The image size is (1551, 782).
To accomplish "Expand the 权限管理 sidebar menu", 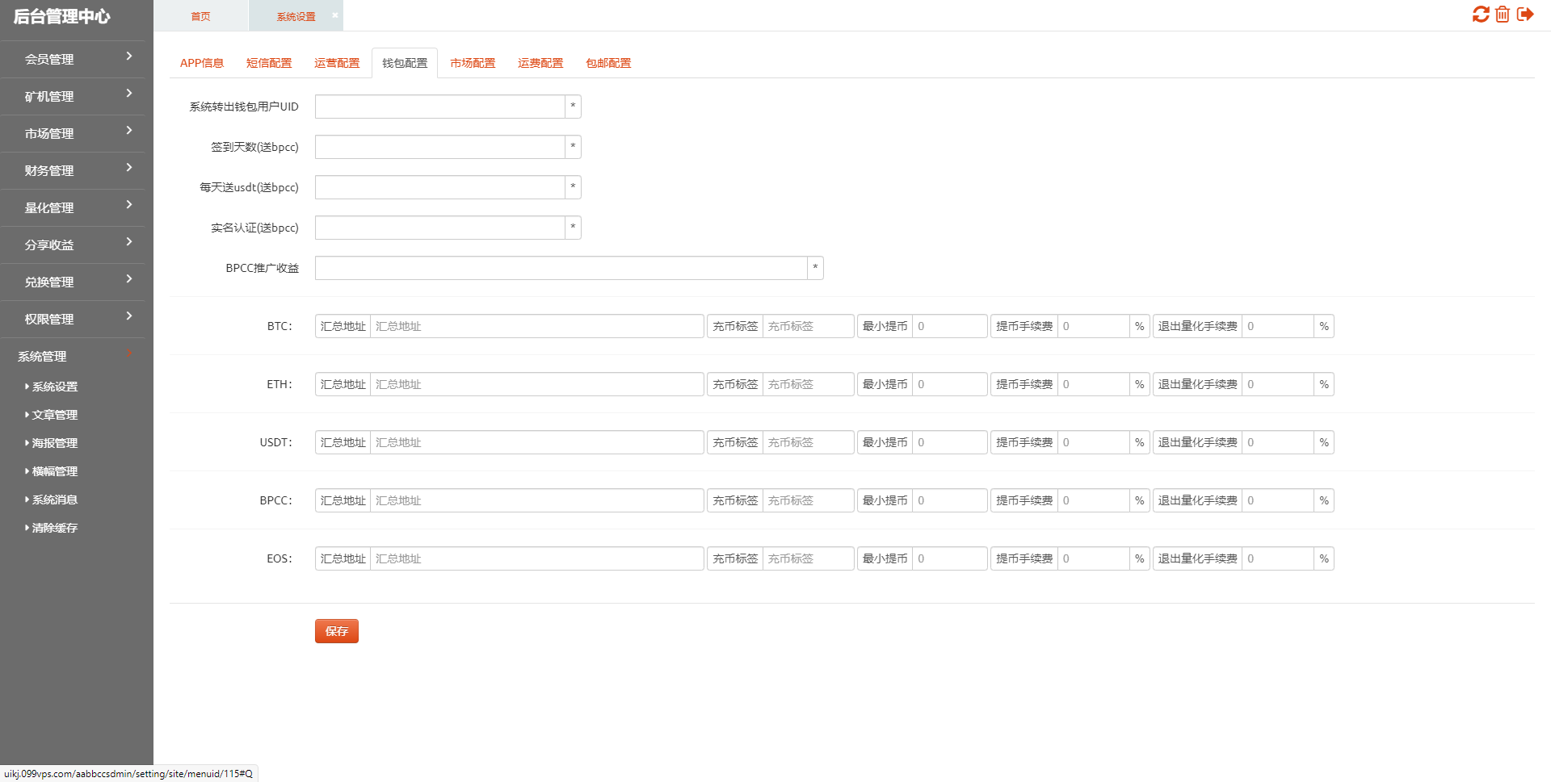I will (x=73, y=319).
